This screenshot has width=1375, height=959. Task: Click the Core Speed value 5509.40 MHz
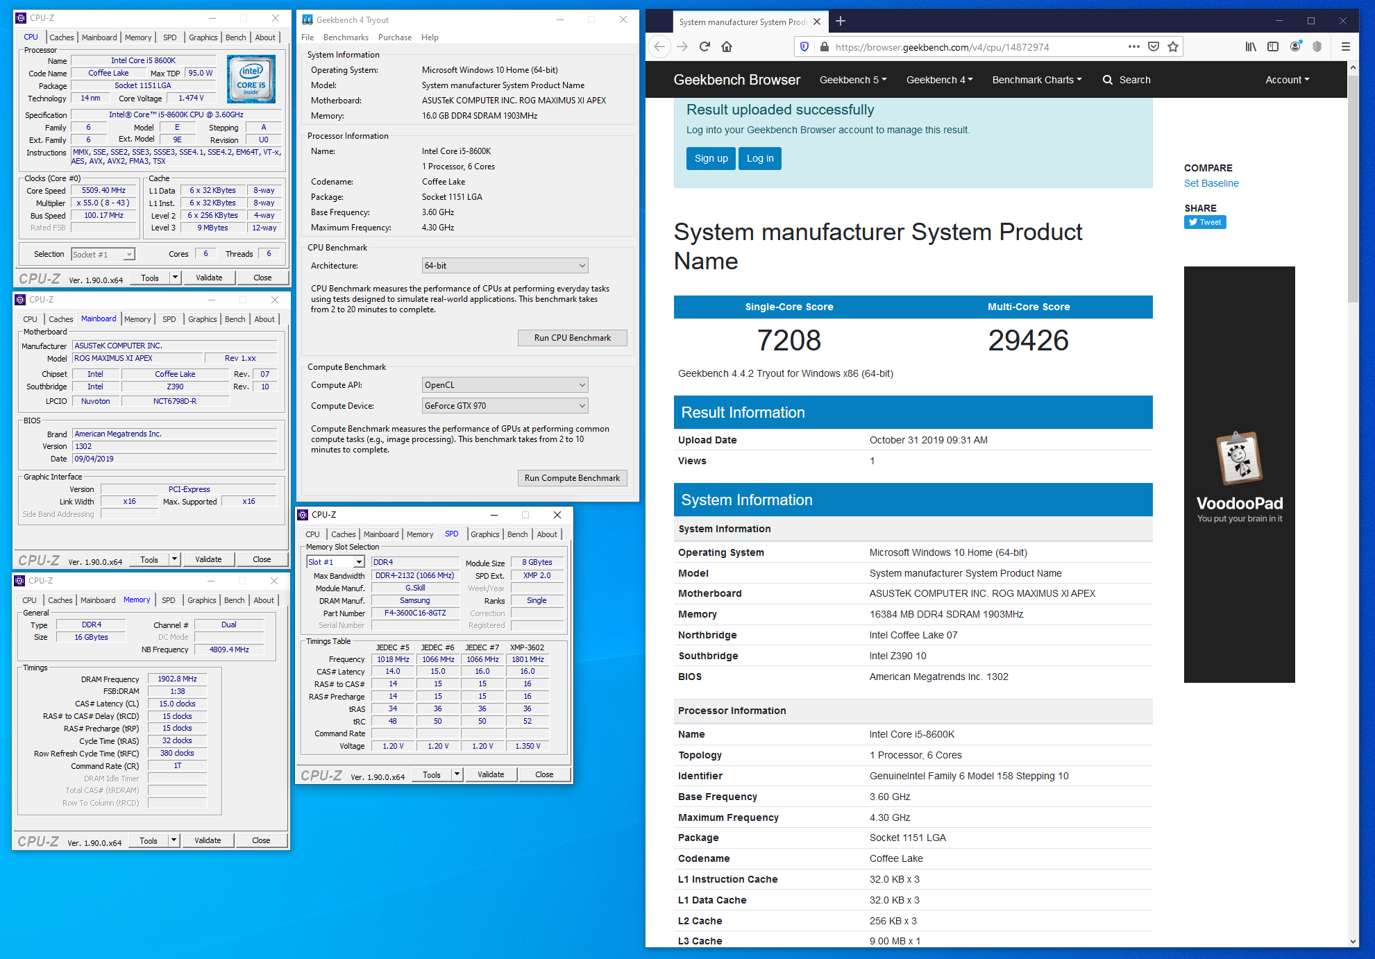coord(104,190)
